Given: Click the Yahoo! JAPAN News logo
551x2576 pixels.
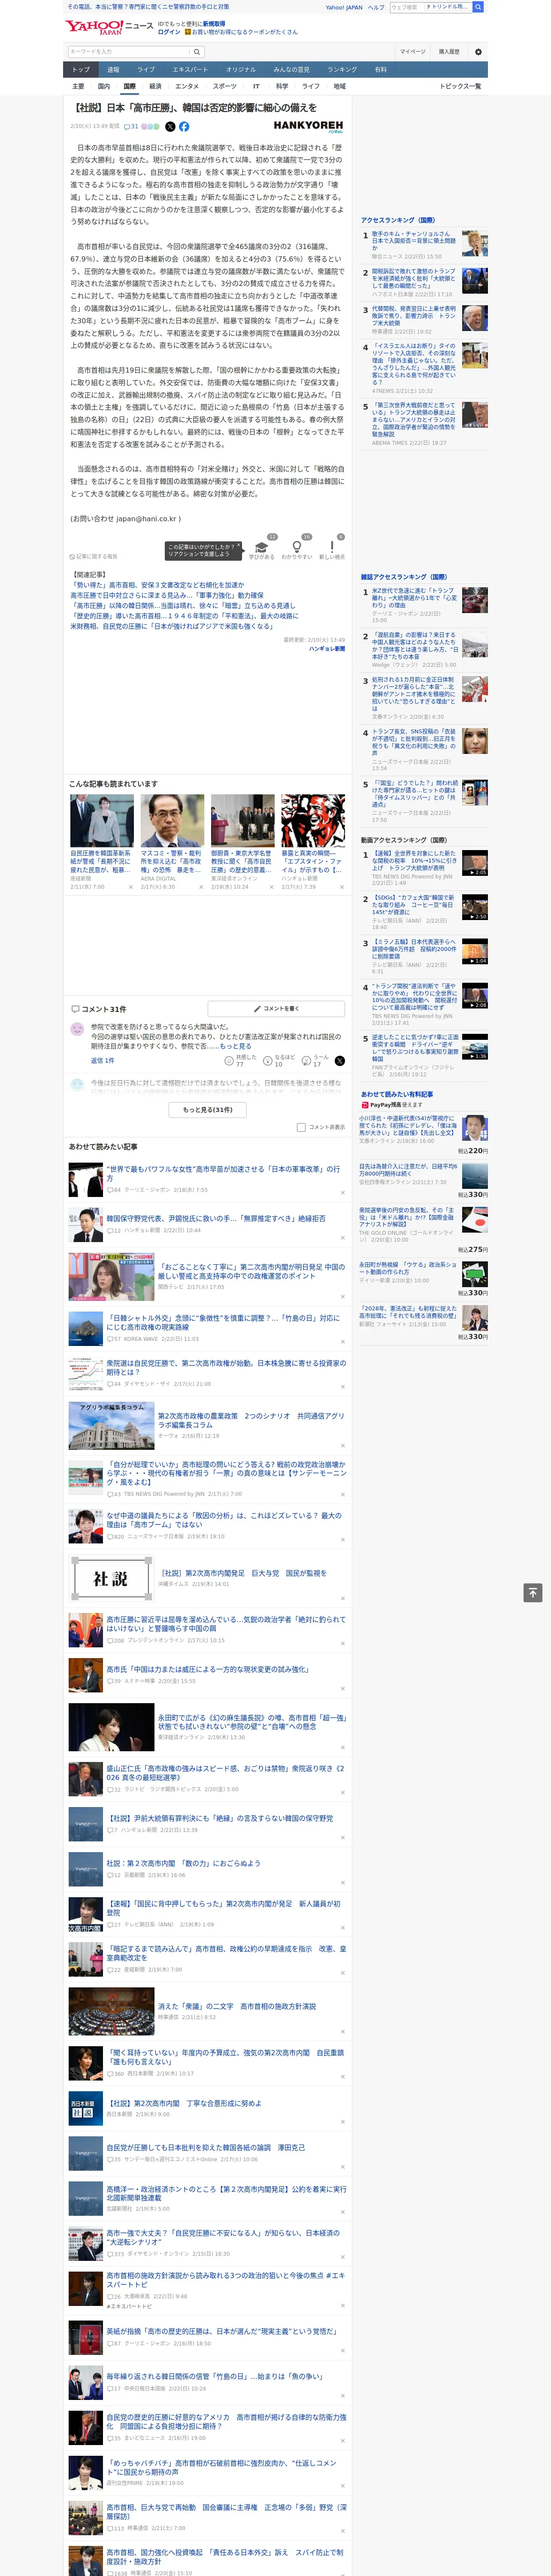Looking at the screenshot, I should point(109,27).
